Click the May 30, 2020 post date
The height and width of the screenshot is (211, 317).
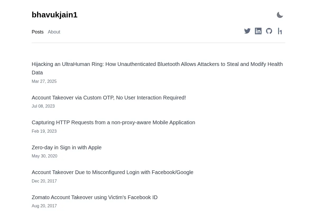click(44, 156)
